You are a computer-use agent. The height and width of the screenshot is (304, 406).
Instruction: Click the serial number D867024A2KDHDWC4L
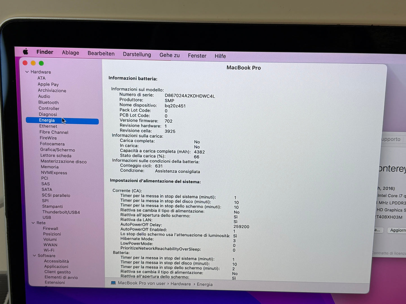pyautogui.click(x=190, y=96)
